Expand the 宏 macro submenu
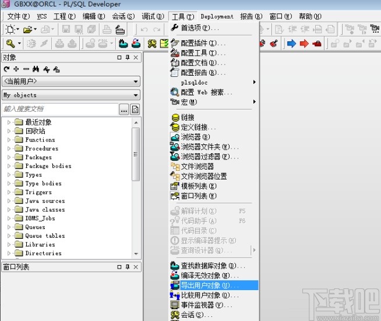The height and width of the screenshot is (321, 381). (x=214, y=102)
